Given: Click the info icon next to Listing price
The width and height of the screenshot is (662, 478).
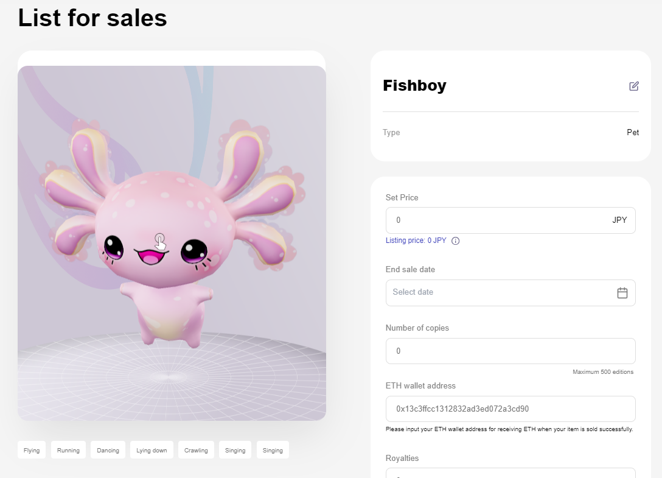Looking at the screenshot, I should [456, 241].
